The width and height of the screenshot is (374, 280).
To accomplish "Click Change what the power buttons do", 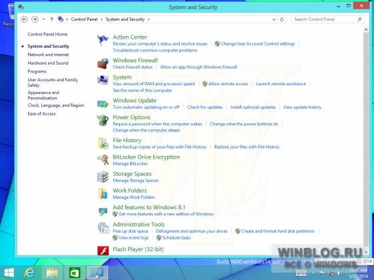I will [x=244, y=124].
